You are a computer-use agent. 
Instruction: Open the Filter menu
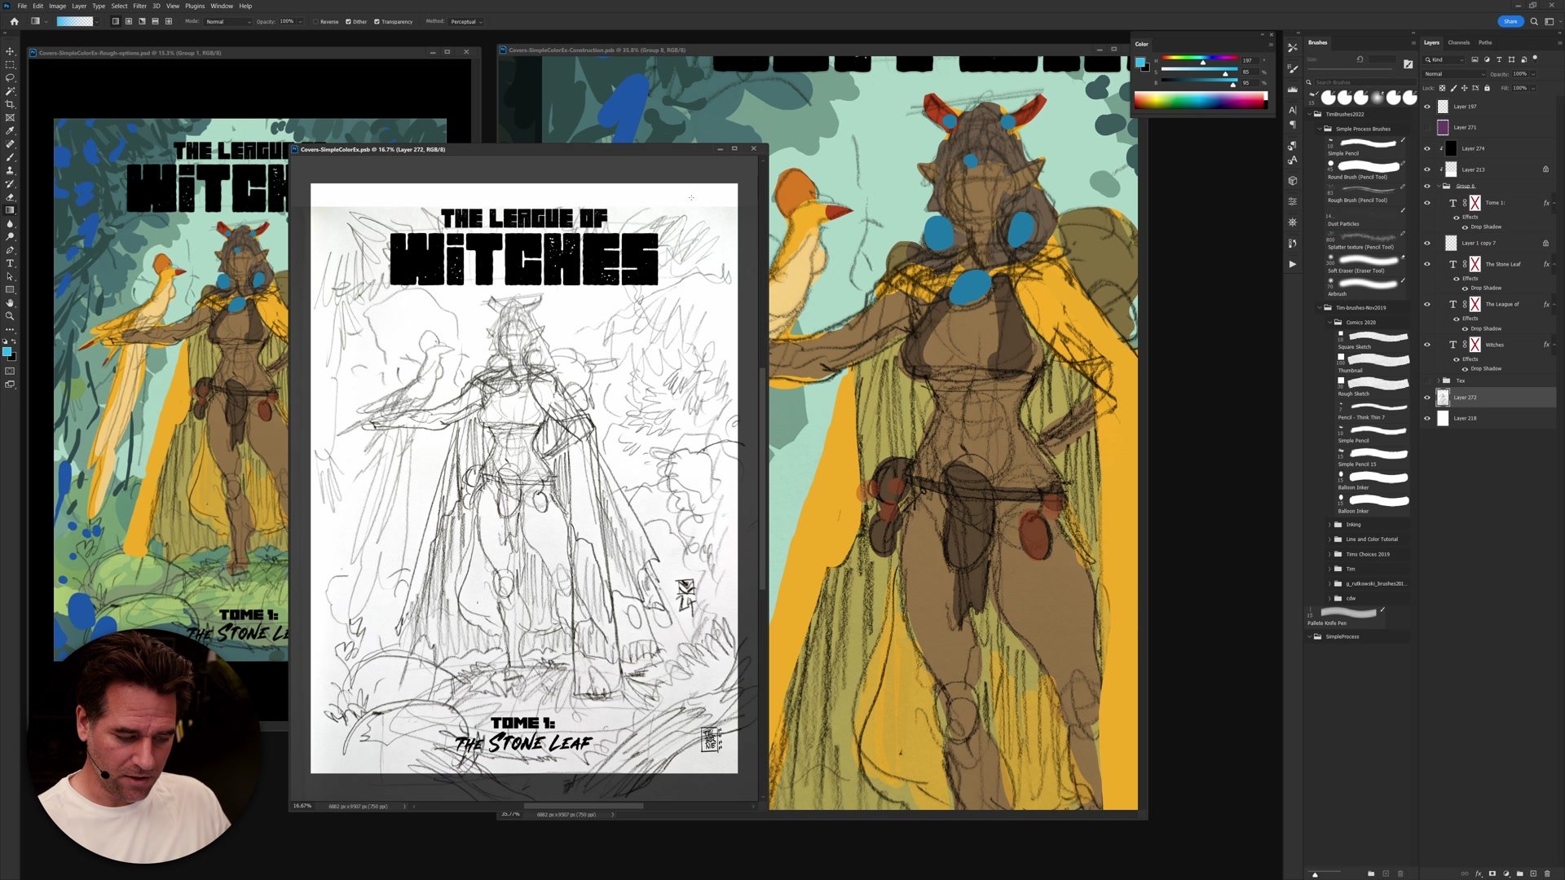coord(139,6)
